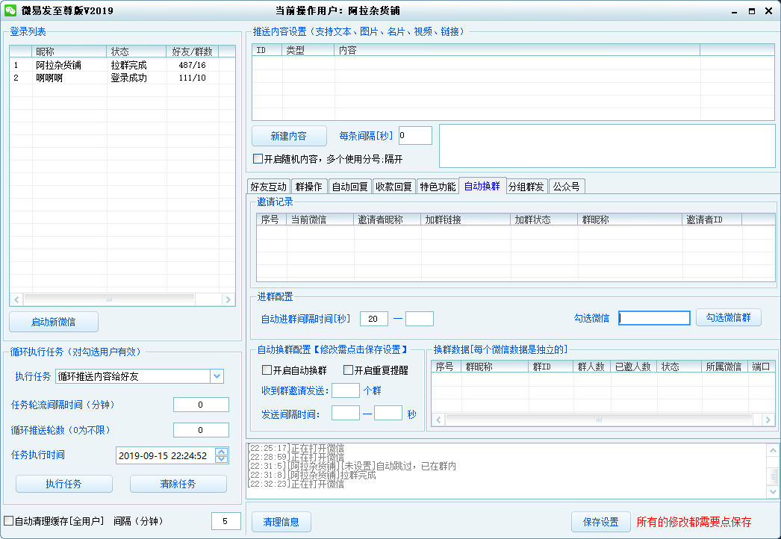Open the 收款回复 tab
Viewport: 781px width, 539px height.
click(393, 187)
